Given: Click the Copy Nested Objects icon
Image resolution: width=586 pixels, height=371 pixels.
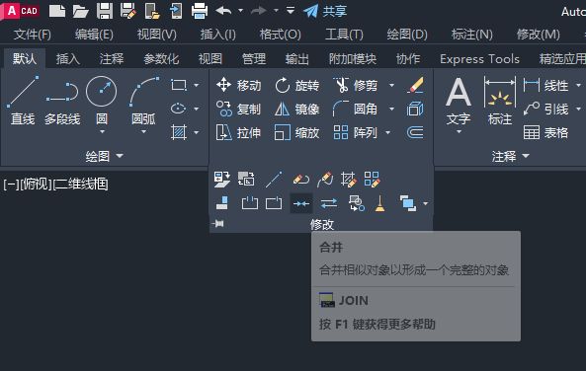Looking at the screenshot, I should (x=356, y=203).
